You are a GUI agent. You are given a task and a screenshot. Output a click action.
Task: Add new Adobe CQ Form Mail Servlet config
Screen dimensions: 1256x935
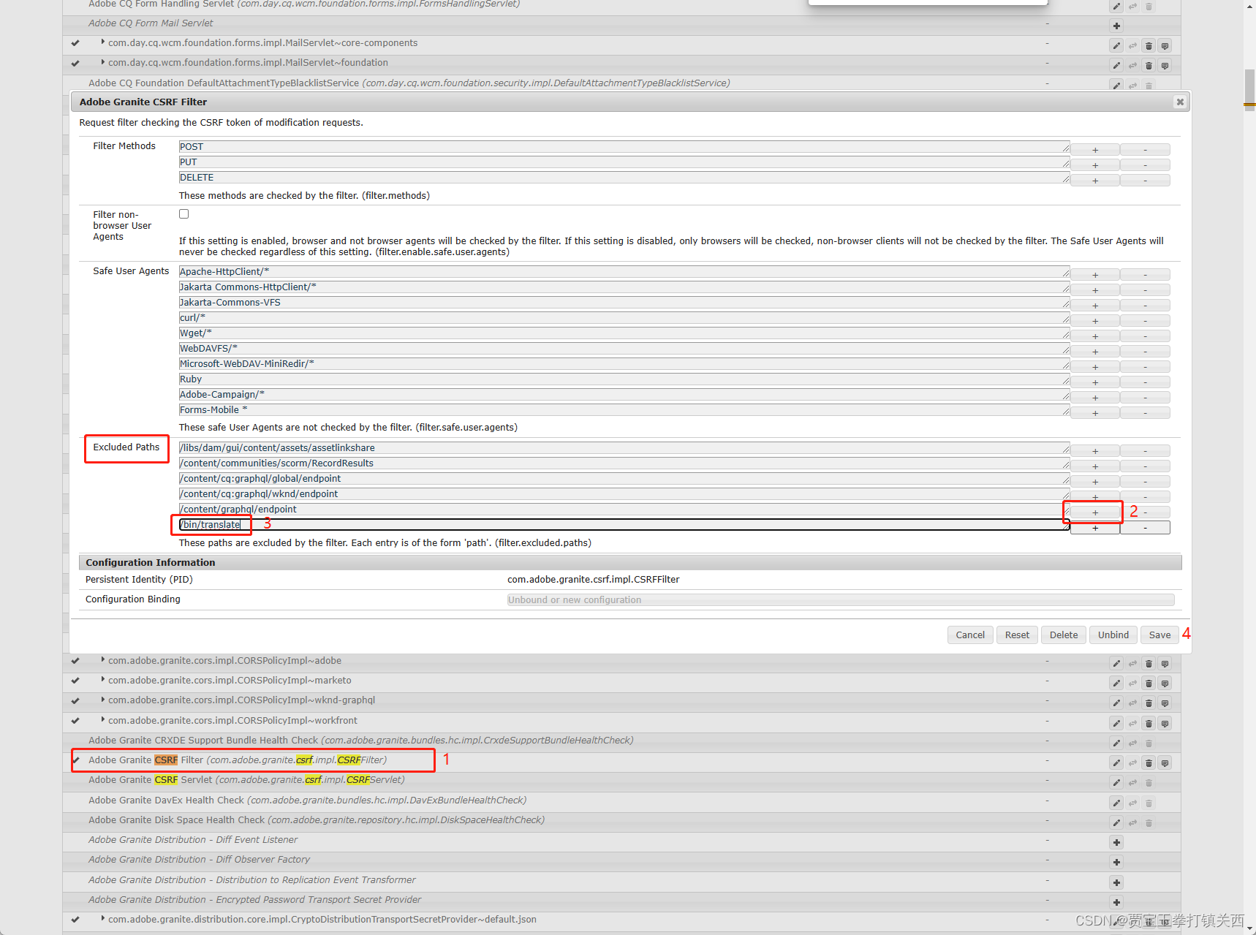click(x=1116, y=26)
